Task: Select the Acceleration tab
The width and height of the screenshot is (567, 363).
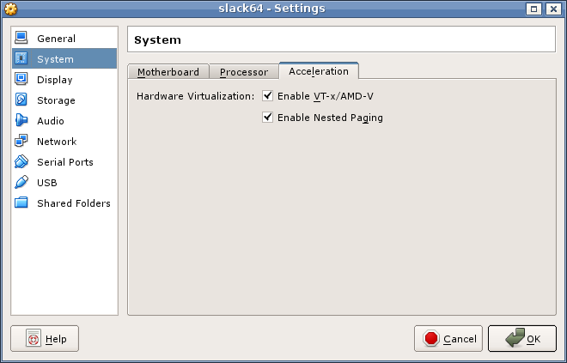Action: [319, 71]
